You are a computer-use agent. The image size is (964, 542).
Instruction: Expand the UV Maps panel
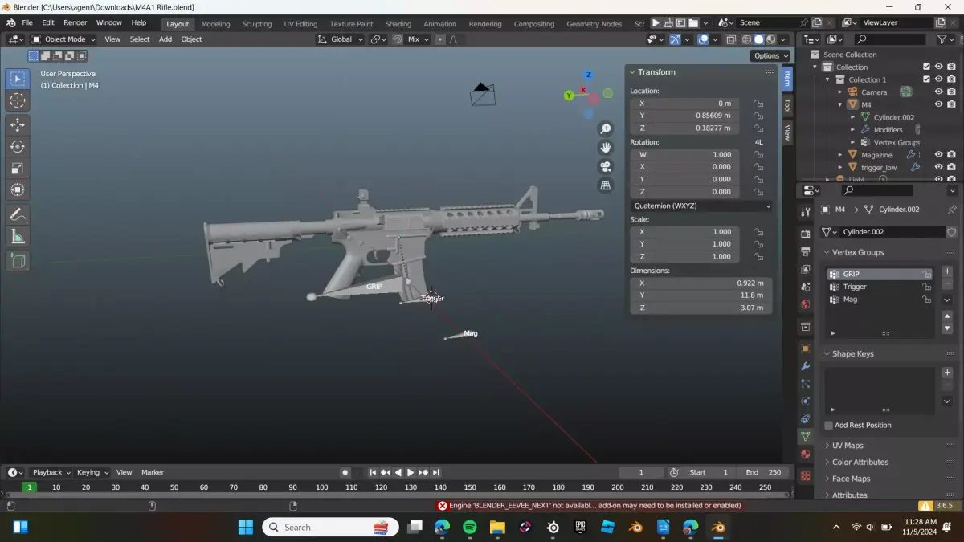point(848,446)
